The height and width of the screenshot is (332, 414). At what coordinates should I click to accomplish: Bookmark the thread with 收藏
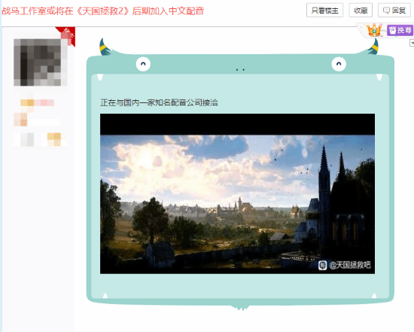361,11
